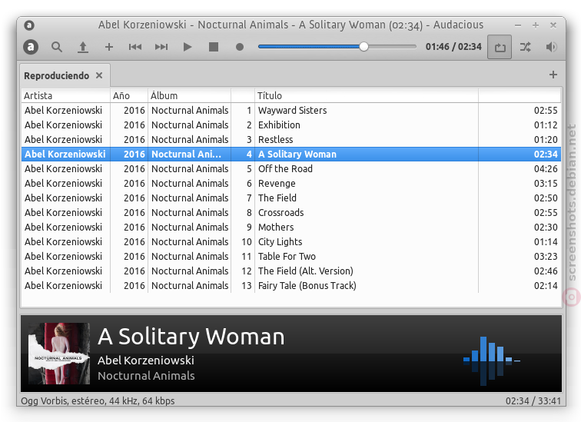Select the highlighted A Solitary Woman row
This screenshot has height=422, width=581.
click(291, 155)
